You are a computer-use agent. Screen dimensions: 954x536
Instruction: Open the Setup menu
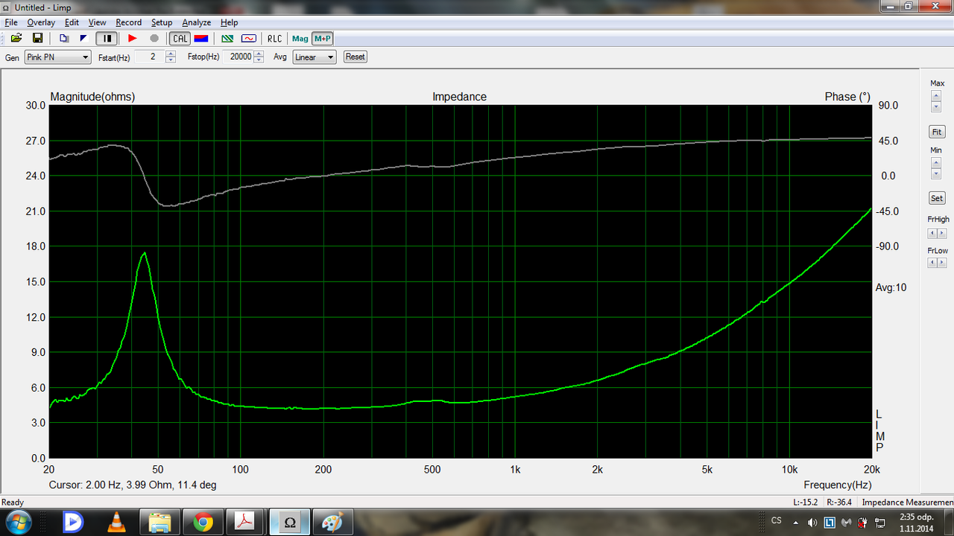(x=162, y=22)
